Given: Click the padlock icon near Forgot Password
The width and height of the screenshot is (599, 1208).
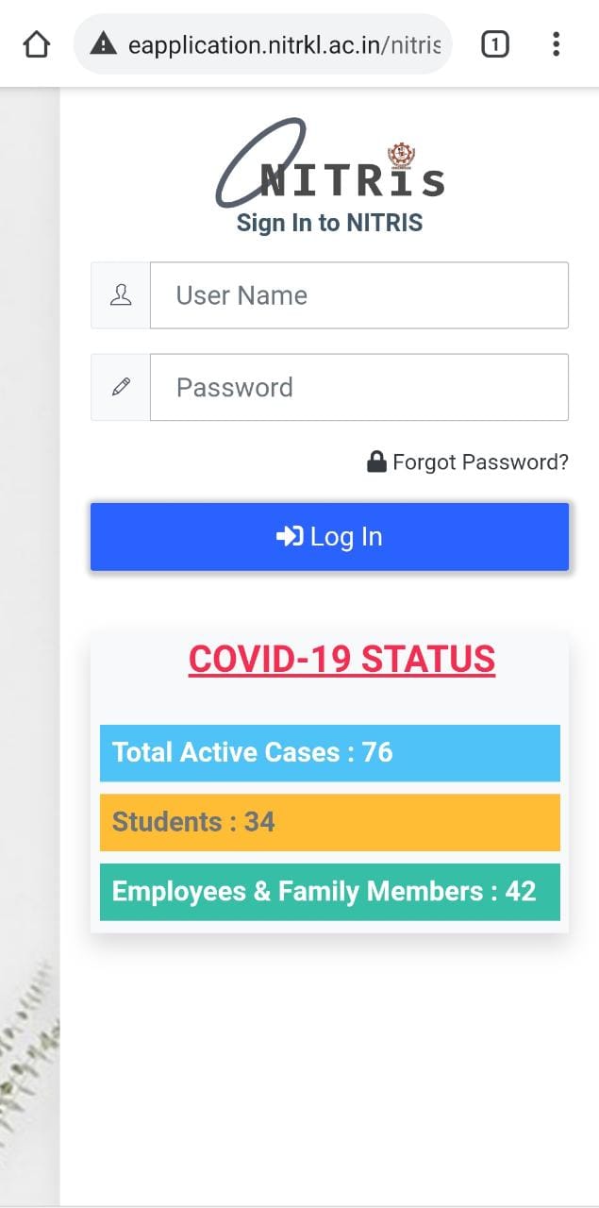Looking at the screenshot, I should [376, 461].
